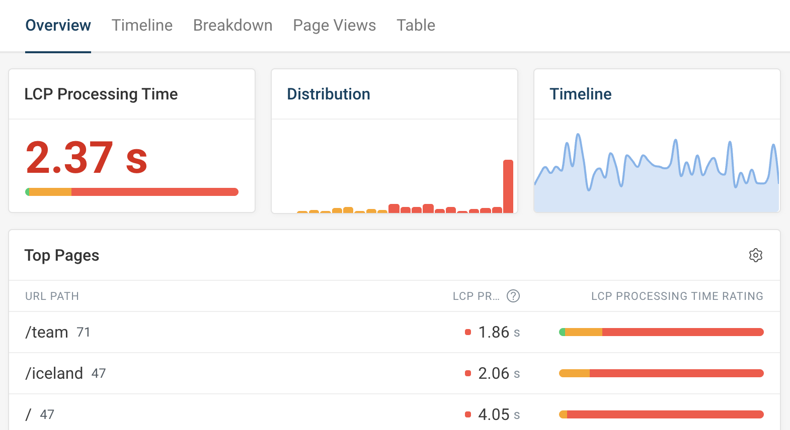Open the Top Pages settings gear
This screenshot has height=430, width=790.
coord(755,255)
